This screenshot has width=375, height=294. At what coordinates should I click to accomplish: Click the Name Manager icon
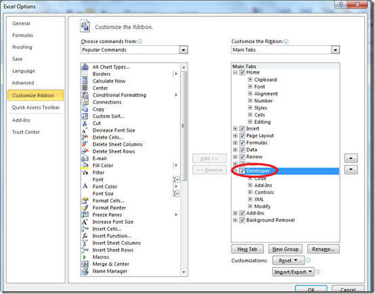click(85, 271)
